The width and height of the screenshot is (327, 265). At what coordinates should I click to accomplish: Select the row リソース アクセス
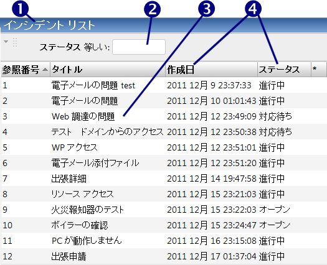click(163, 194)
